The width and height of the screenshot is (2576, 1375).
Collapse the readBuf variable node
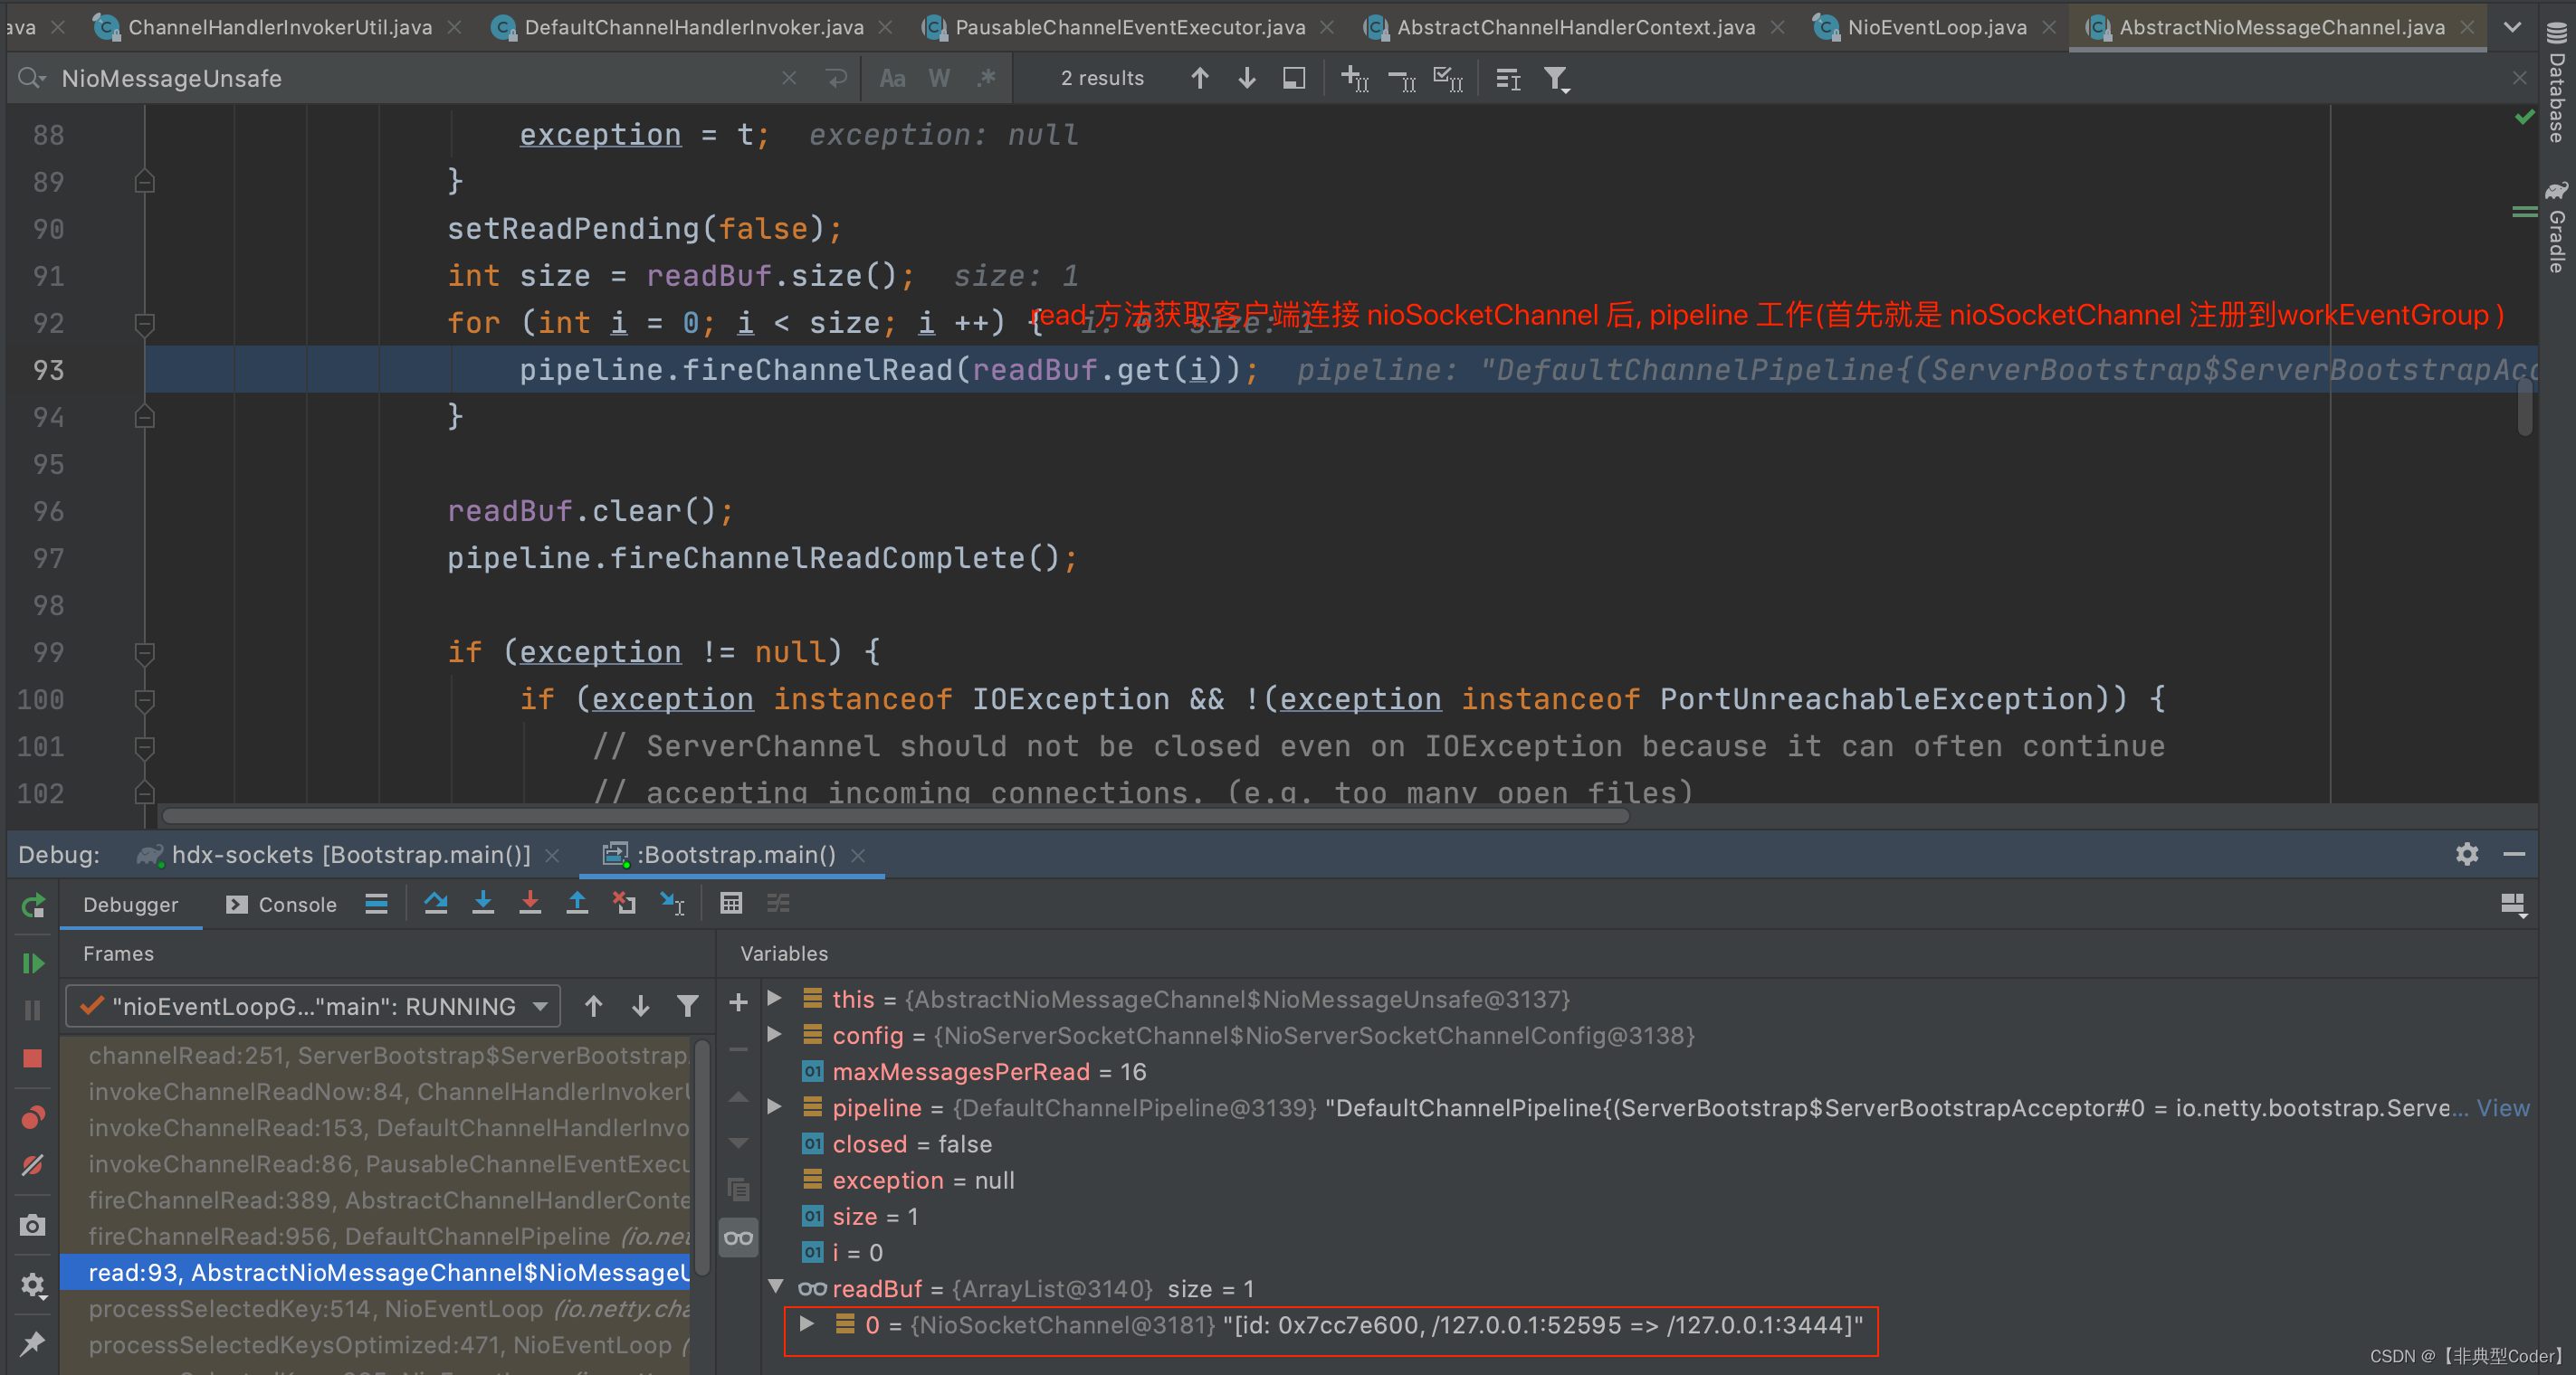tap(775, 1287)
